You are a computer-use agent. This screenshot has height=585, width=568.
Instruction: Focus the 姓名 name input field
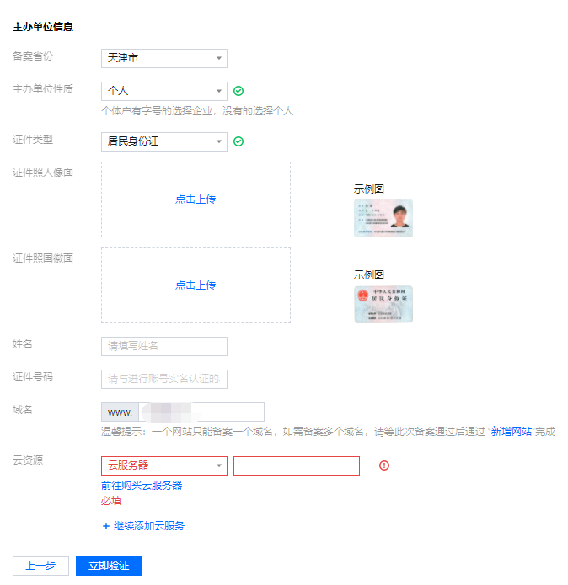click(163, 346)
